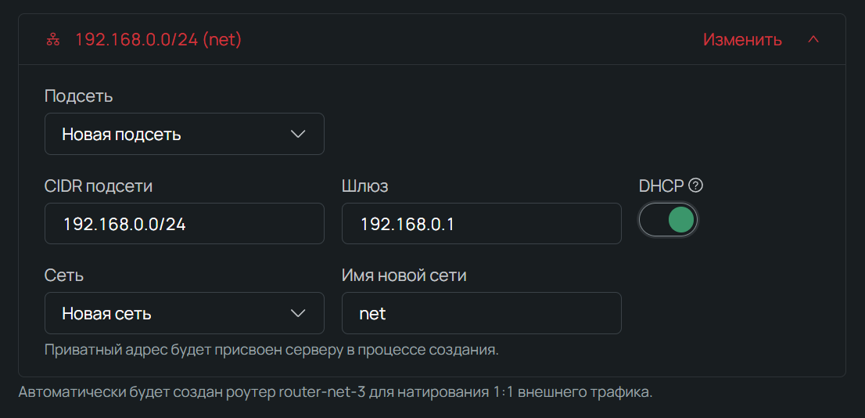This screenshot has height=418, width=865.
Task: Click the arrow in the Подсеть dropdown
Action: pos(298,134)
